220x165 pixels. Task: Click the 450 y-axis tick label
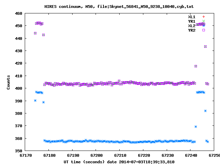(19, 26)
